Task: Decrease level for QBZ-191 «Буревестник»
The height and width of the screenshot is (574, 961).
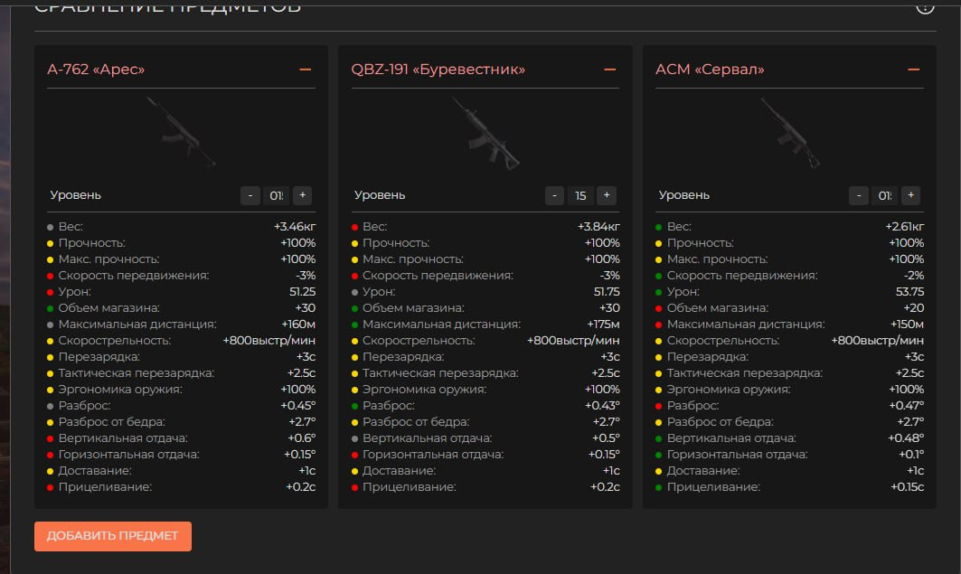Action: click(554, 195)
